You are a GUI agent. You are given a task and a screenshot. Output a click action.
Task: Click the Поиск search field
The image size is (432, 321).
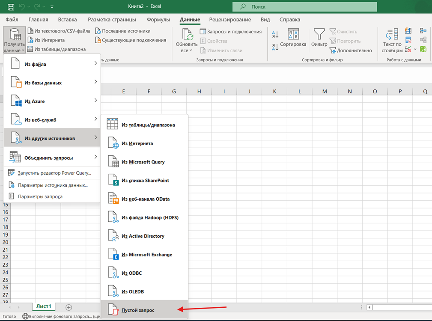pos(305,6)
